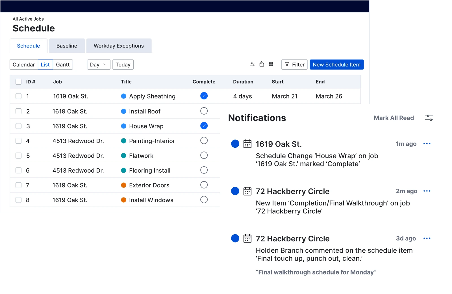Select the List view

tap(45, 65)
